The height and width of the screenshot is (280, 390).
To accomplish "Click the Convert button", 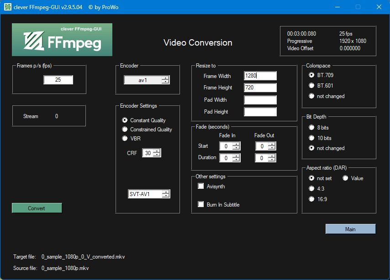I will 37,208.
